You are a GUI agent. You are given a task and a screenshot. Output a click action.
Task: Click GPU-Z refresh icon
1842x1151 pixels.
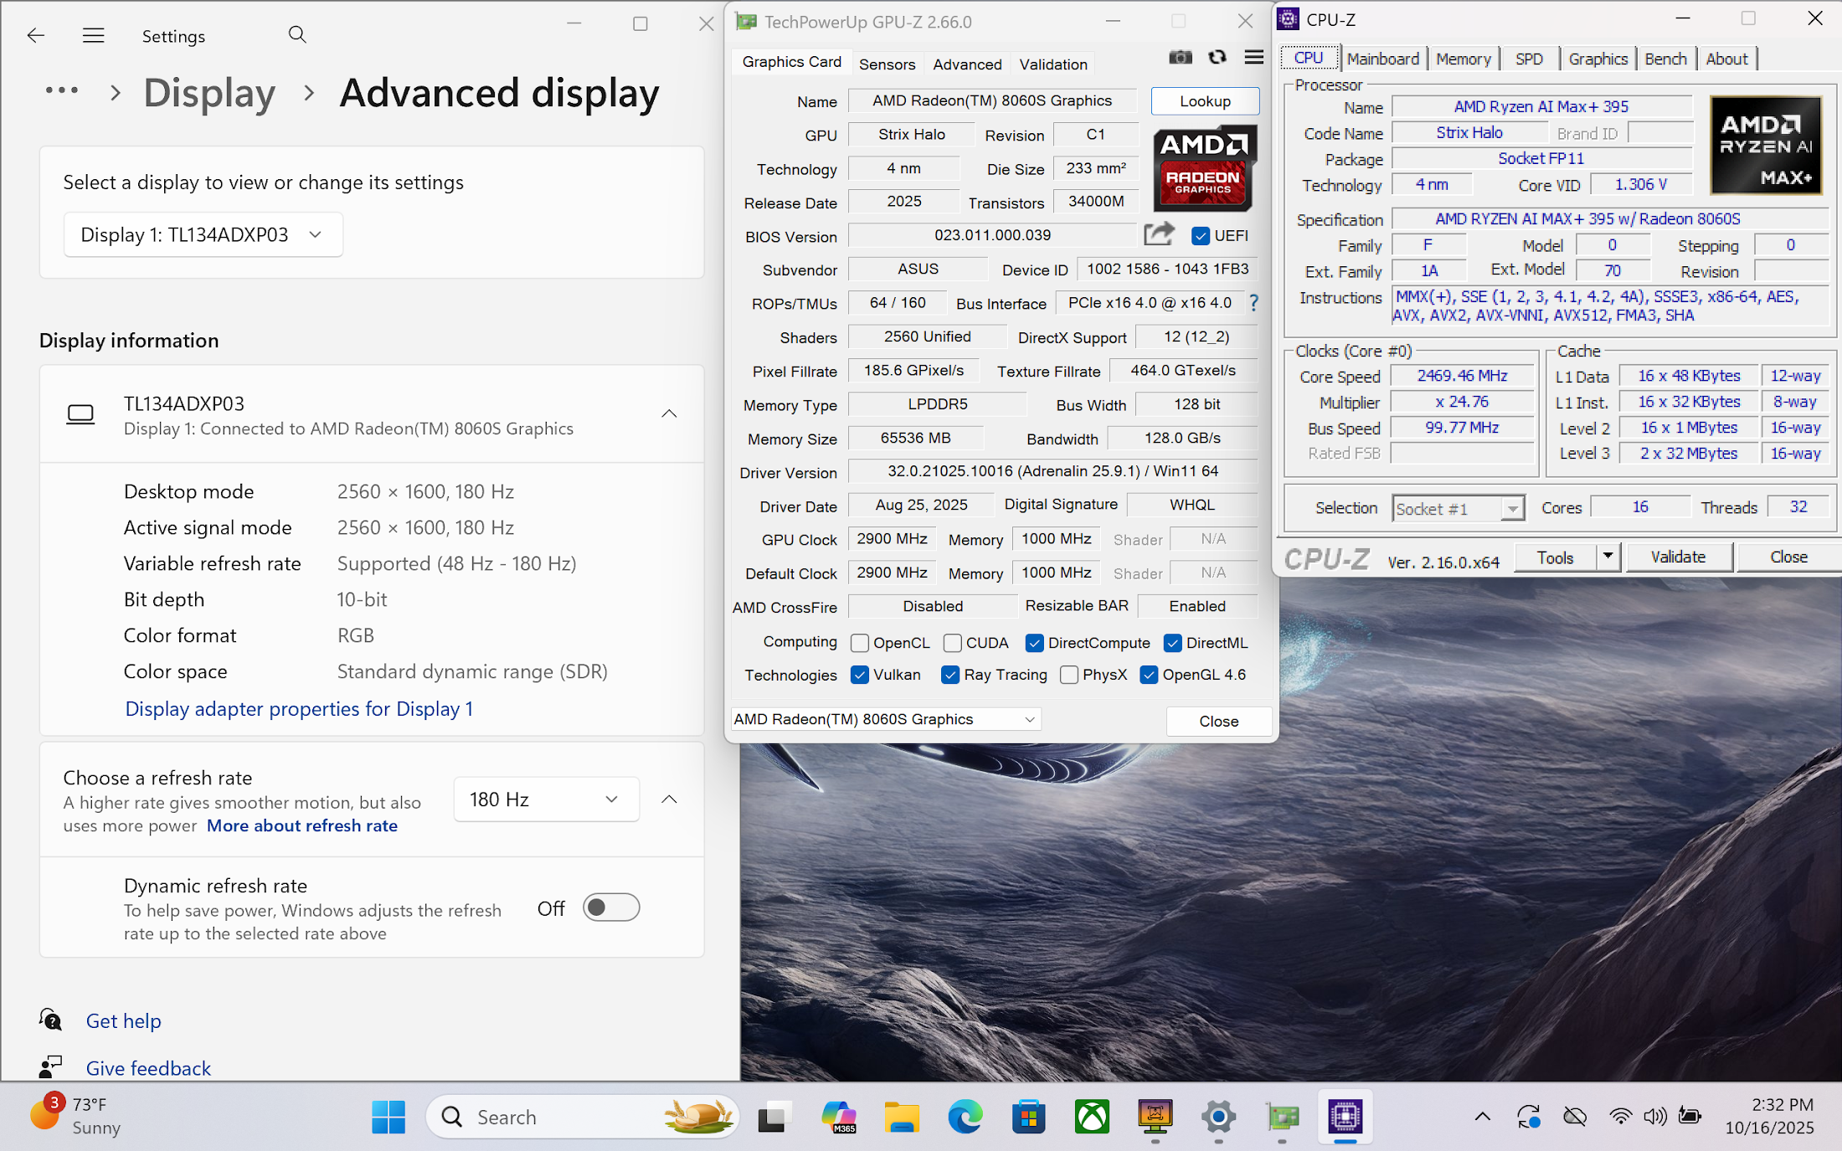click(x=1217, y=58)
